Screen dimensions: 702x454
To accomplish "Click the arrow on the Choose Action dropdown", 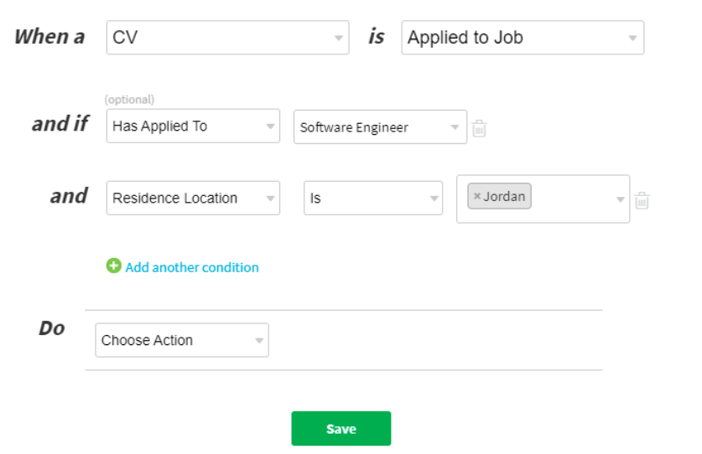I will pos(259,341).
